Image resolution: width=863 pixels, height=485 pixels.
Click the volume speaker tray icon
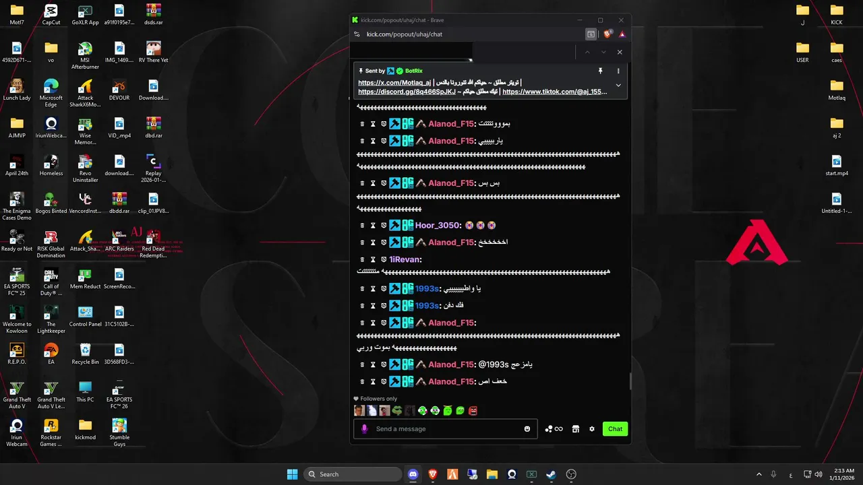pyautogui.click(x=818, y=474)
